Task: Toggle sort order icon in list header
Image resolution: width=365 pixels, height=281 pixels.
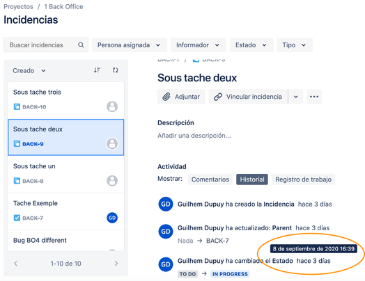Action: pyautogui.click(x=97, y=70)
